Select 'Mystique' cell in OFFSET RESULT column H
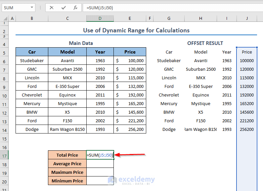This screenshot has width=263, height=191. 200,104
